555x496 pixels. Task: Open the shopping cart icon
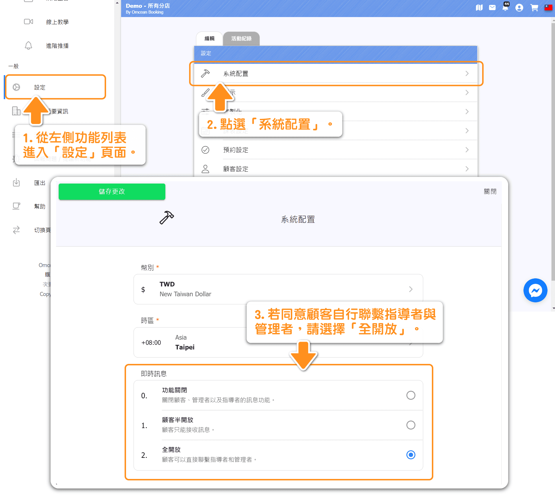[x=534, y=8]
